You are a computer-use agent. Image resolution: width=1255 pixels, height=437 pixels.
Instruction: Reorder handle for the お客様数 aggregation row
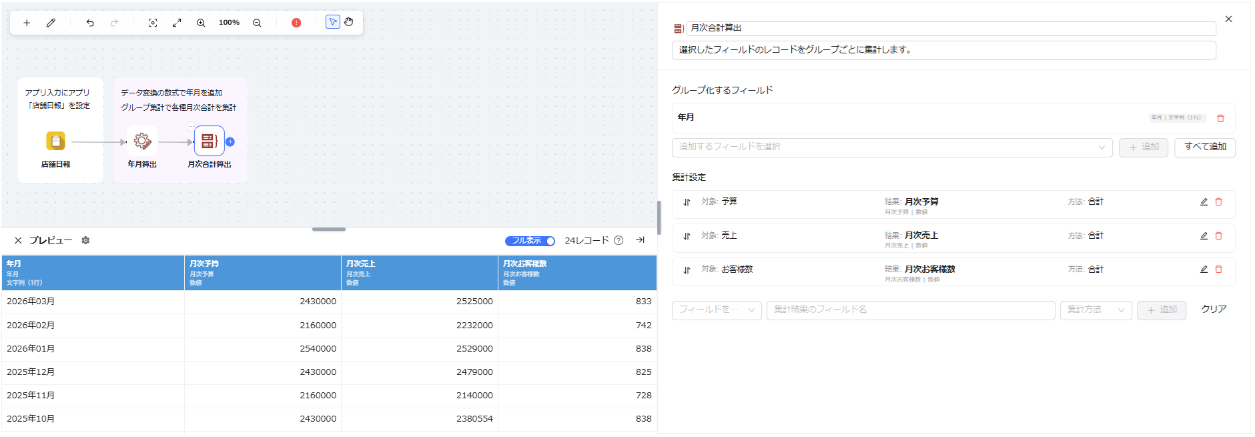tap(687, 270)
